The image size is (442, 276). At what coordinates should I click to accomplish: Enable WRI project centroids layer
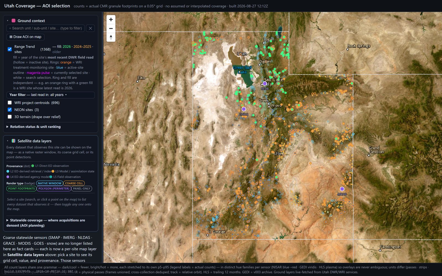click(10, 103)
